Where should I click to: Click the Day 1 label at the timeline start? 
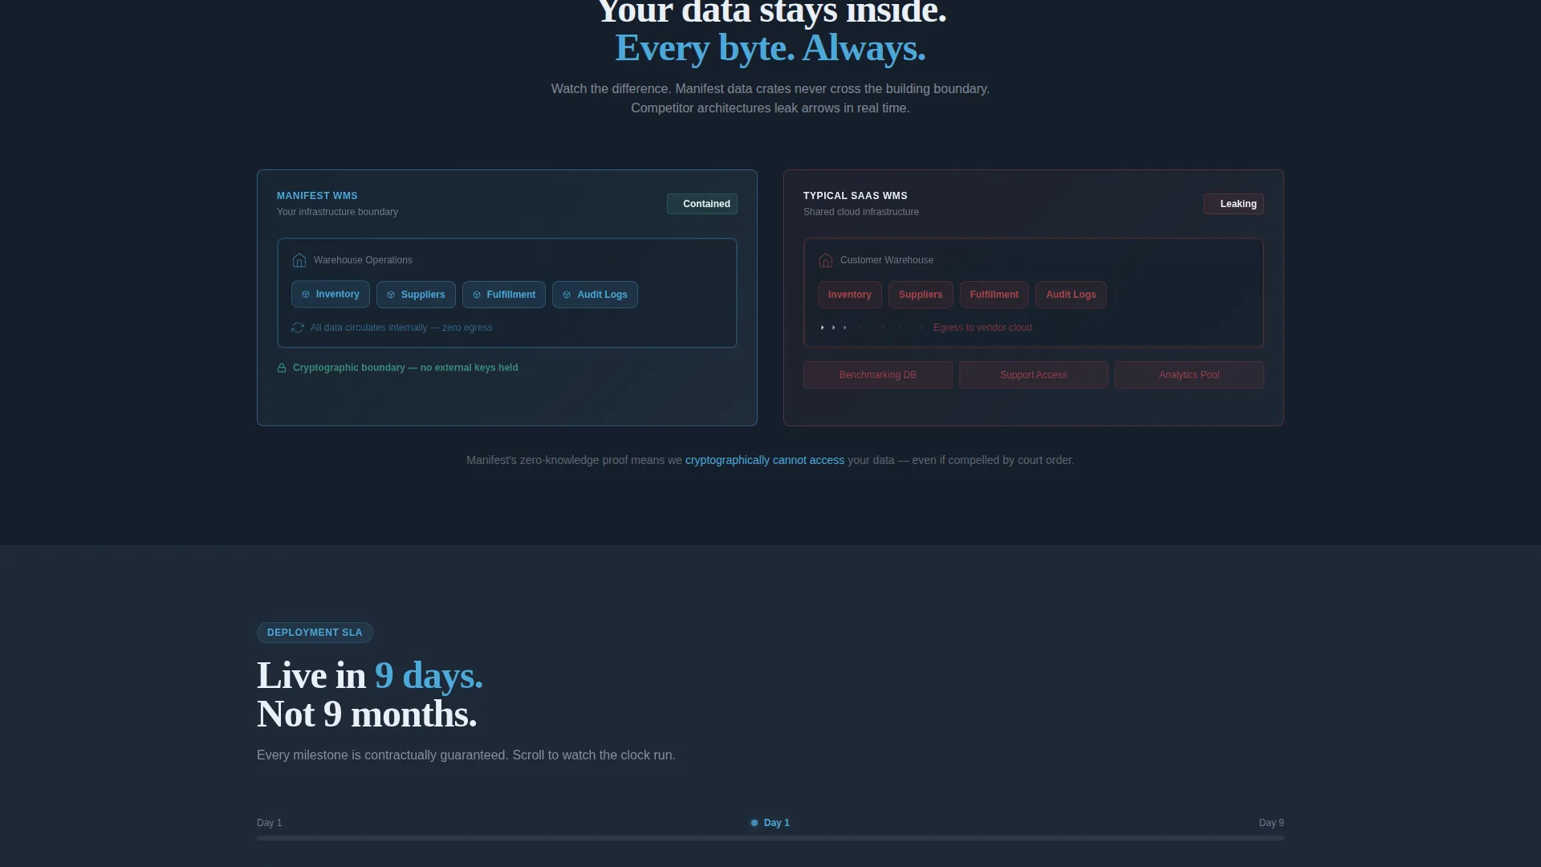coord(270,823)
